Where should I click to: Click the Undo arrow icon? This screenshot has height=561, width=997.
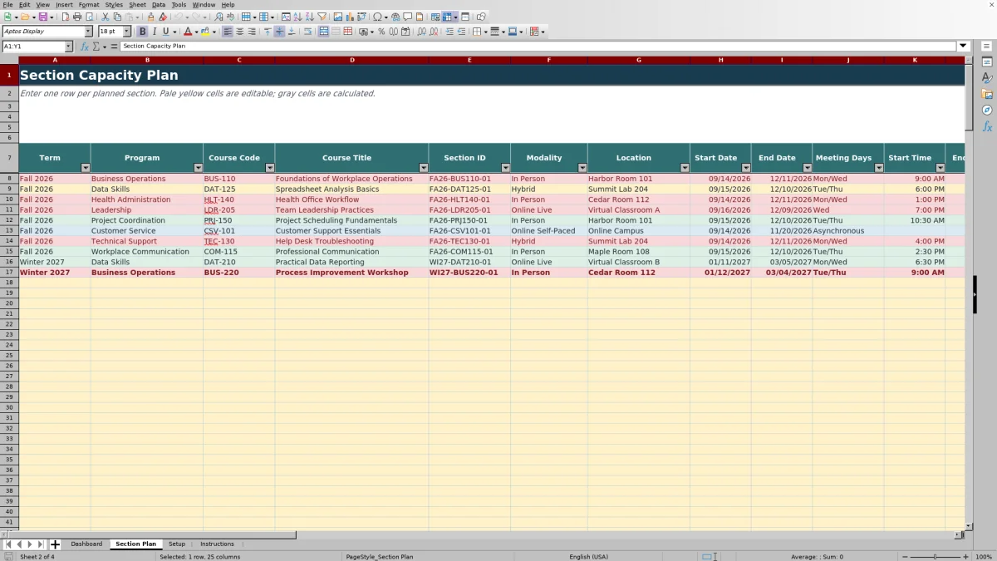(178, 17)
